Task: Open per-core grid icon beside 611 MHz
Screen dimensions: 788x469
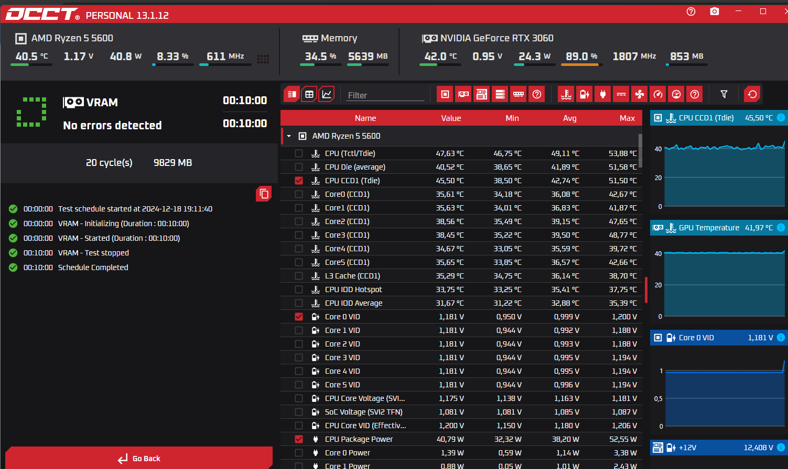Action: [263, 59]
